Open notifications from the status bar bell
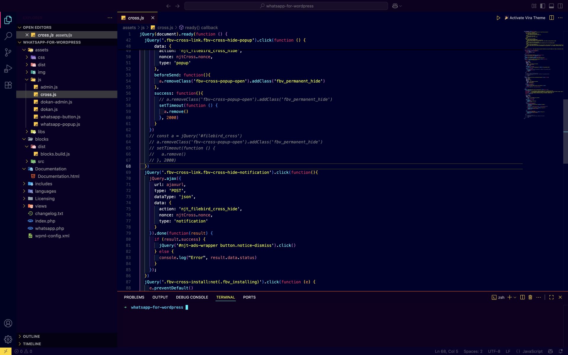This screenshot has width=568, height=355. (561, 351)
